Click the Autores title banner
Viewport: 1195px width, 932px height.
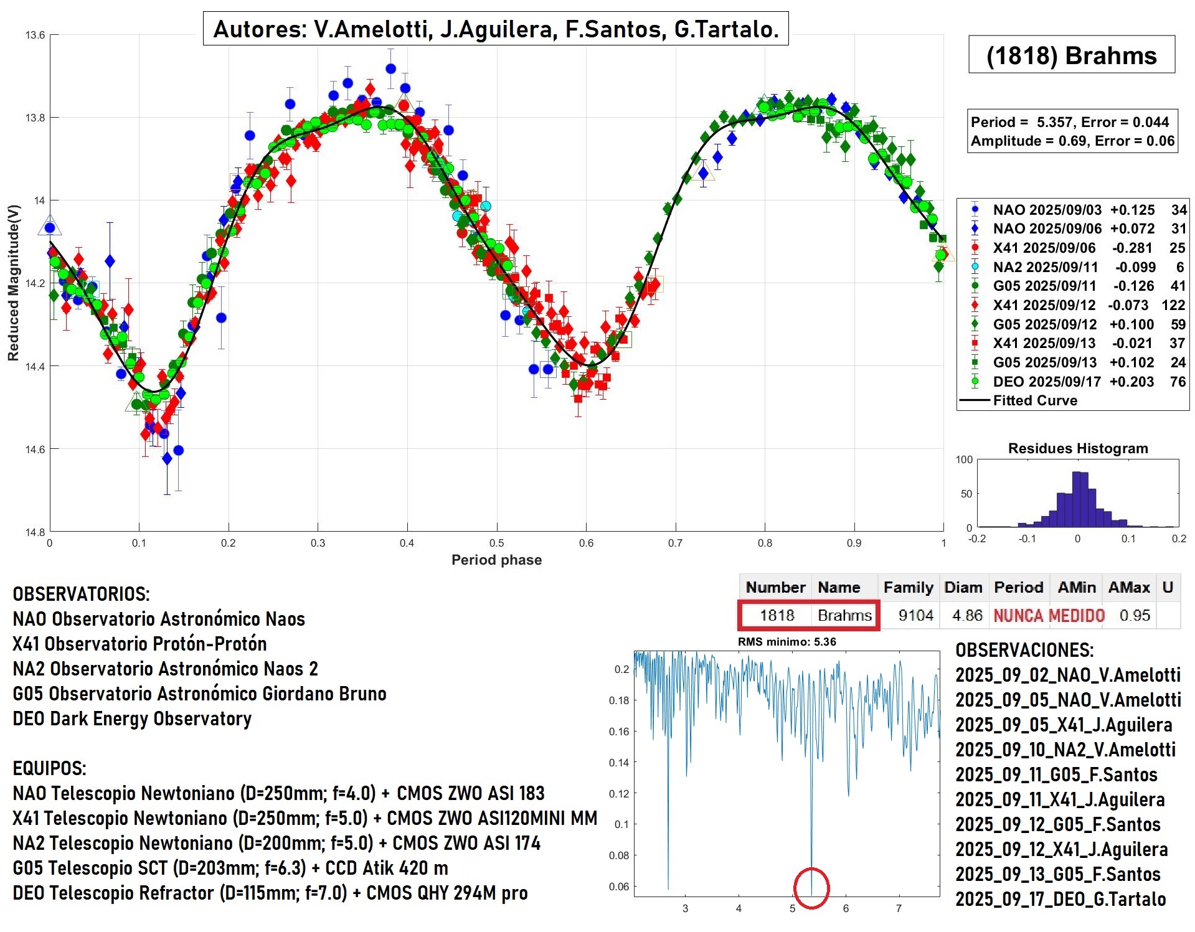[496, 29]
